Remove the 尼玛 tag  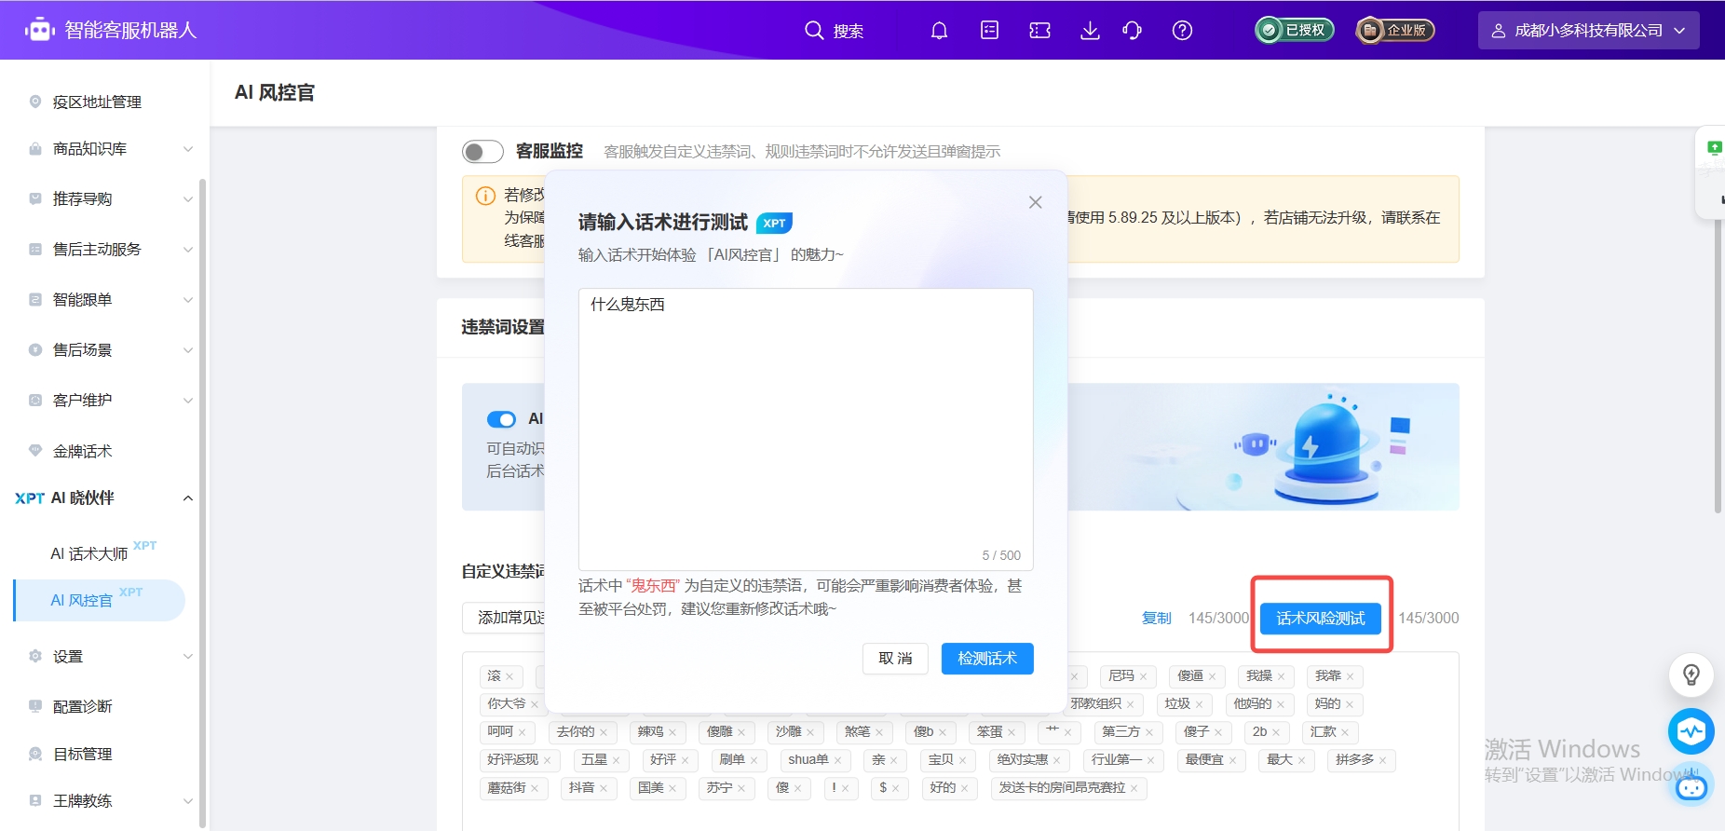click(x=1143, y=676)
